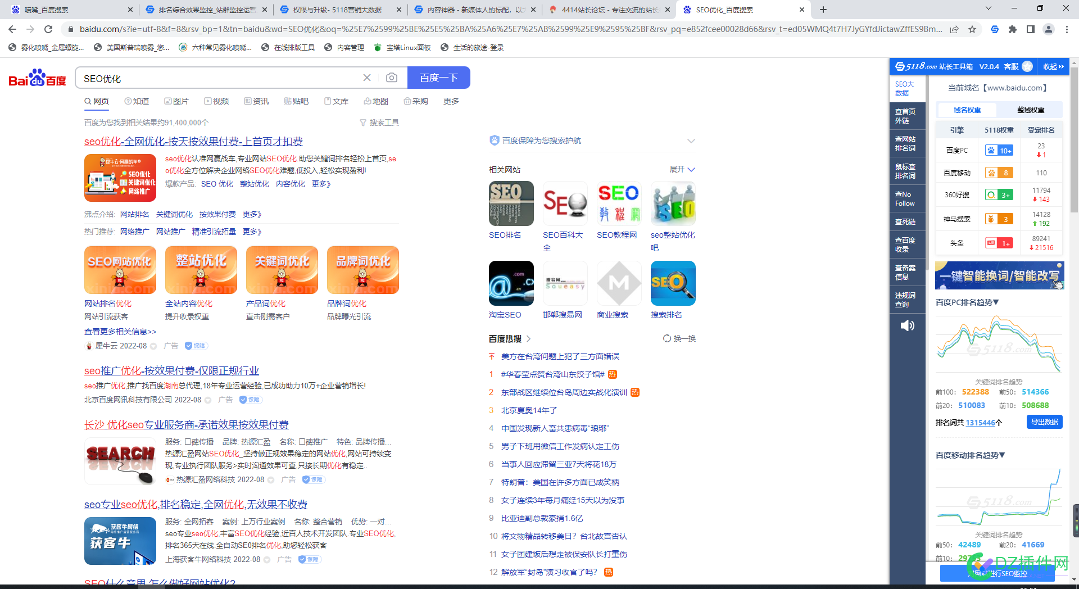The width and height of the screenshot is (1079, 589).
Task: Open 搜索工具 filter icon
Action: [x=363, y=123]
